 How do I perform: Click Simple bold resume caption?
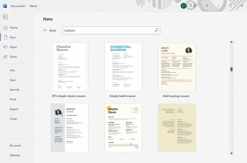[x=122, y=96]
